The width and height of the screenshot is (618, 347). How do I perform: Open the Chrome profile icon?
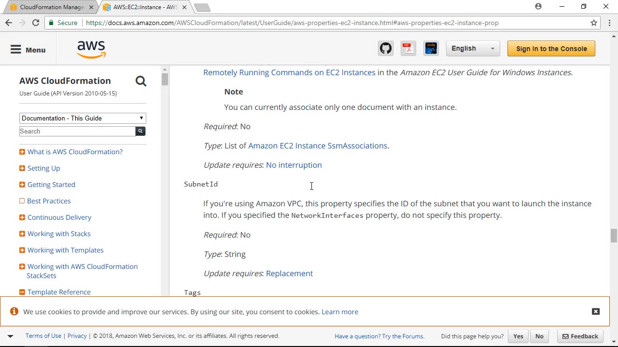point(538,7)
